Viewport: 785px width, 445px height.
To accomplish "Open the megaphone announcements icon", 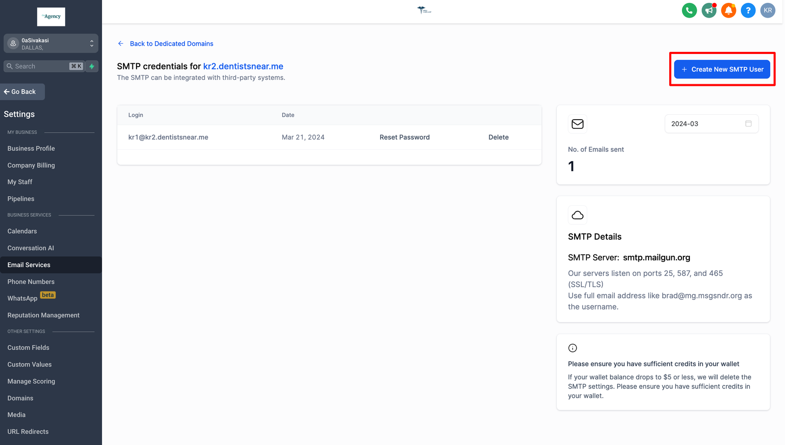I will 709,10.
